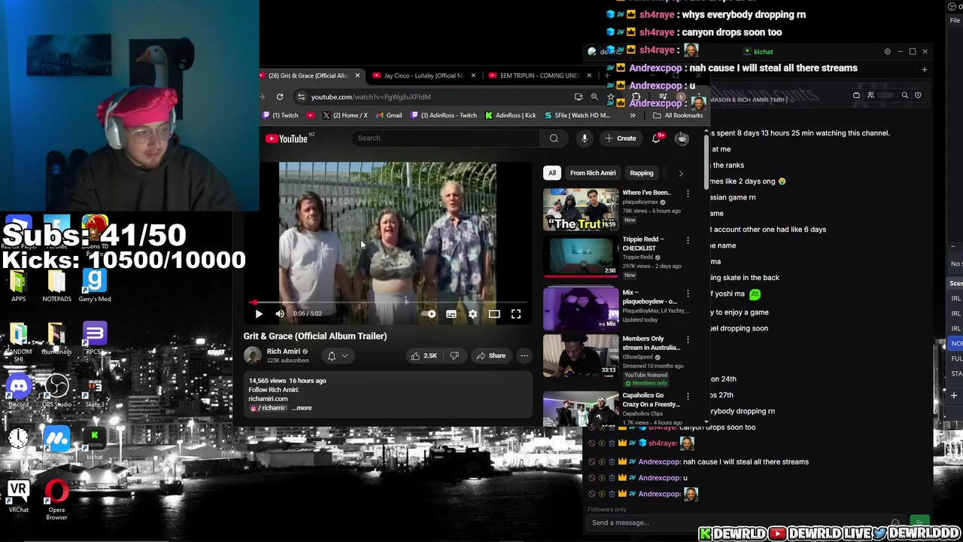The height and width of the screenshot is (542, 963).
Task: Expand notification bell dropdown for Rich Amiri
Action: (337, 356)
